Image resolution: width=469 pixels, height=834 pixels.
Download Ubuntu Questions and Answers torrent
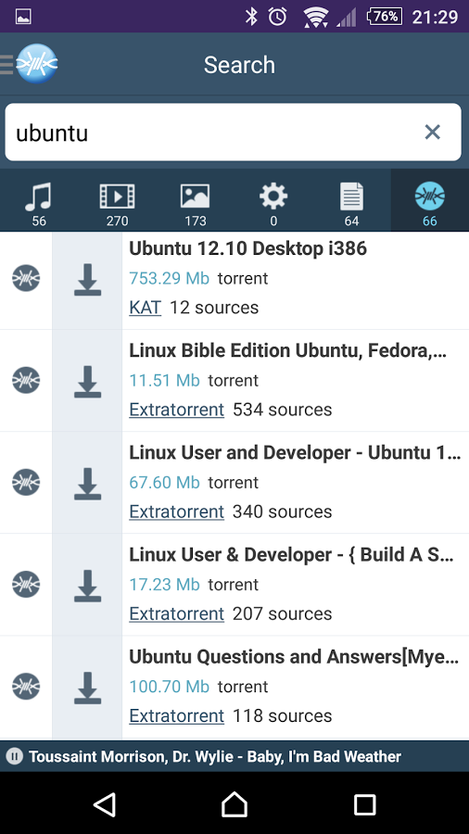87,688
